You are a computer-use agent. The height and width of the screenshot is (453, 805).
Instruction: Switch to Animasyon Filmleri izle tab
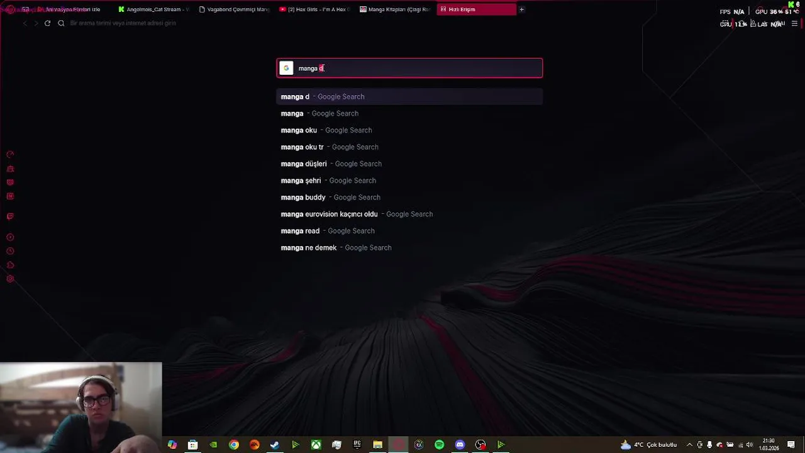click(72, 9)
